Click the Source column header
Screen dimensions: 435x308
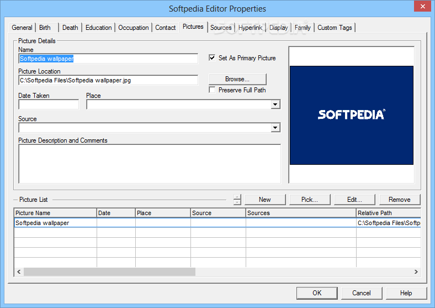218,213
